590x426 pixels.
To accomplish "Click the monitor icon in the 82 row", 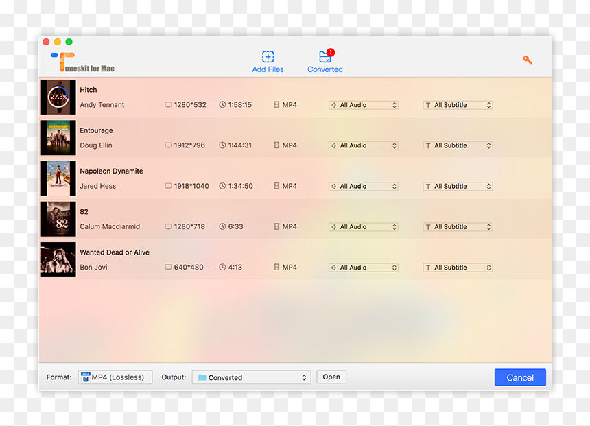I will pos(168,226).
